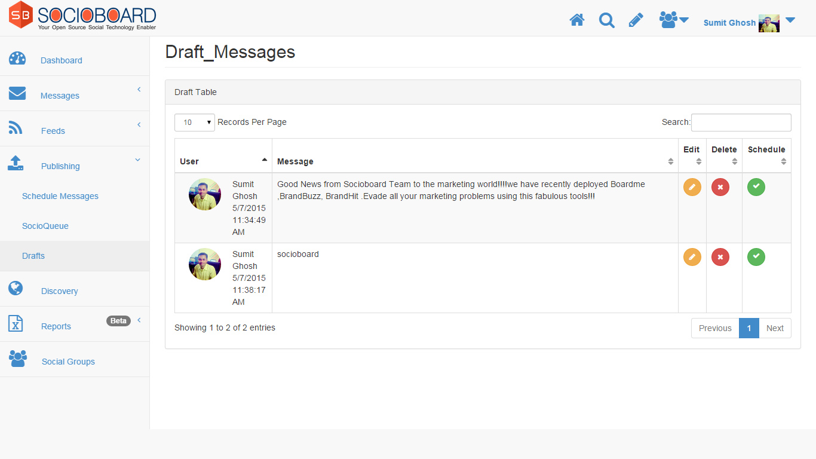Screen dimensions: 816x459
Task: Click the Next pagination button
Action: [x=775, y=328]
